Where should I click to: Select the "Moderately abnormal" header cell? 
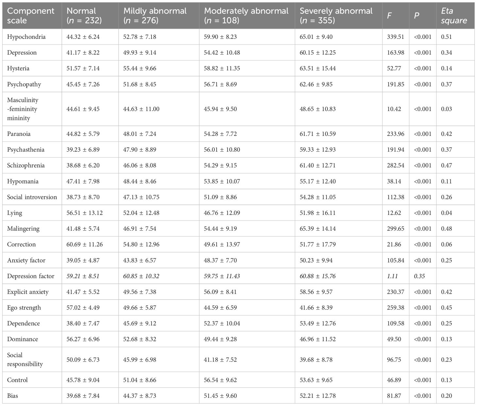tap(246, 15)
